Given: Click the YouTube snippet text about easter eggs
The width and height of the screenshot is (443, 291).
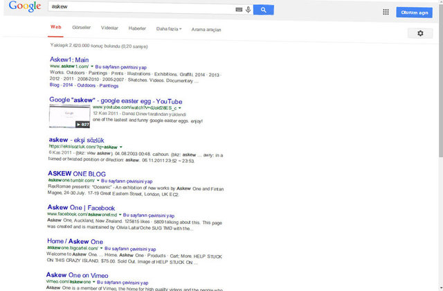Looking at the screenshot, I should (x=147, y=121).
